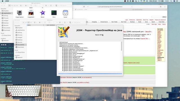Image resolution: width=180 pixels, height=101 pixels.
Task: Open the Browse Source tab
Action: [x=104, y=22]
